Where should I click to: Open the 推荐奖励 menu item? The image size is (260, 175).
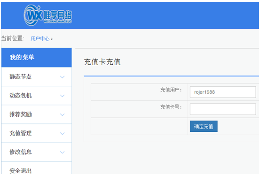click(x=37, y=114)
